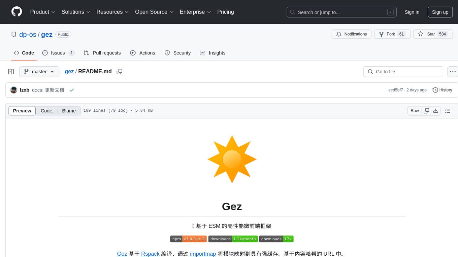Copy the README.md file path
The width and height of the screenshot is (458, 257).
[x=120, y=72]
